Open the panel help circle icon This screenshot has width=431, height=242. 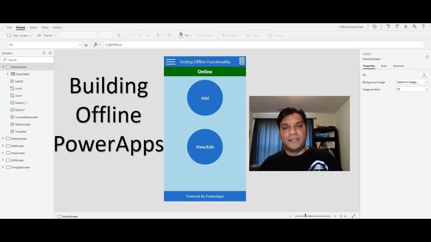[427, 57]
